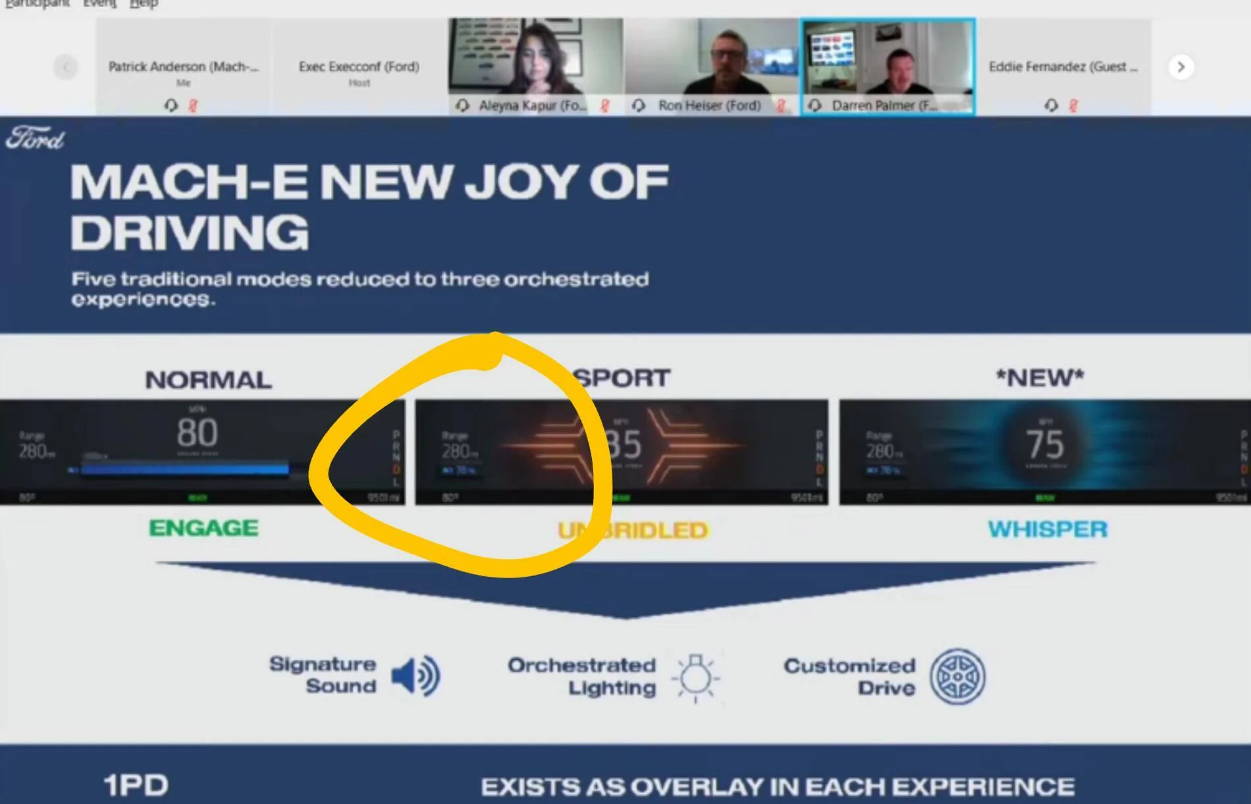Select Patrick Anderson's participant tile
The height and width of the screenshot is (804, 1251).
183,67
